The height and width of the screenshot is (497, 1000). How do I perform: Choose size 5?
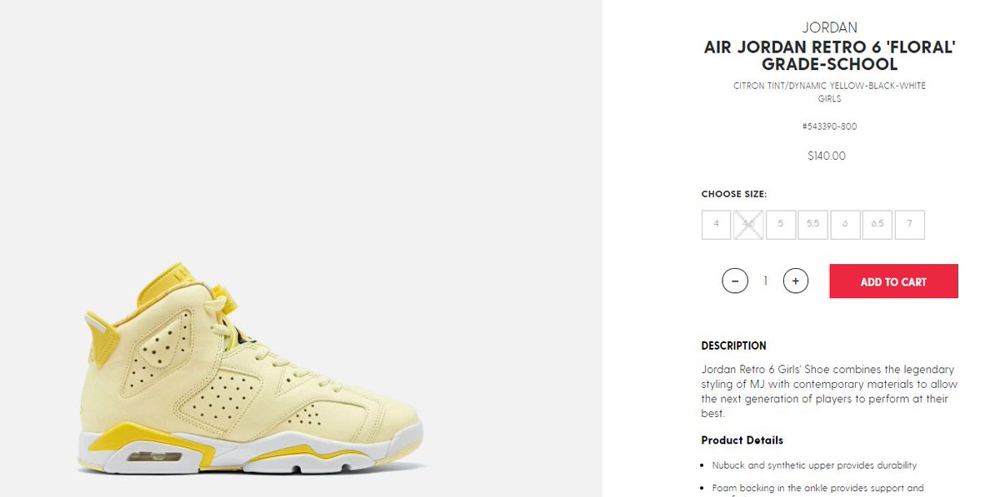click(x=781, y=225)
